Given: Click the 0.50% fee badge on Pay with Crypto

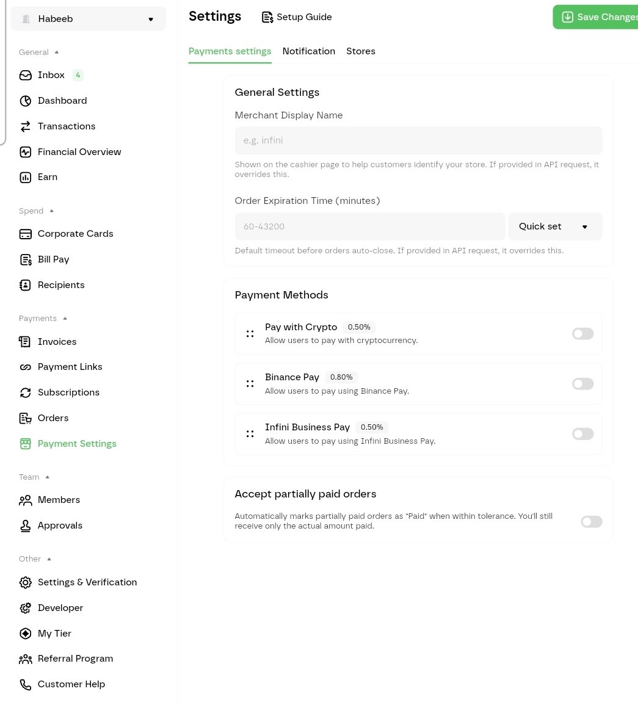Looking at the screenshot, I should (359, 327).
